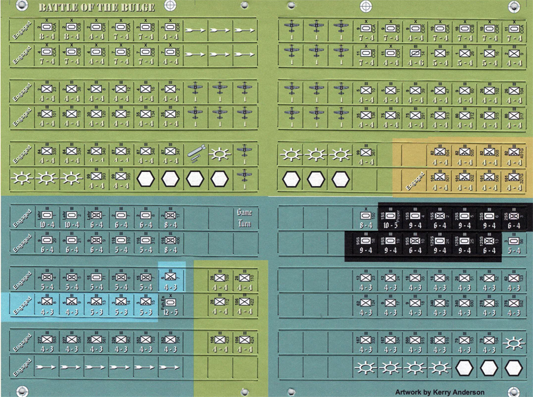Select the 106/422 infantry 4-4 counter
The height and width of the screenshot is (397, 533).
click(x=245, y=305)
